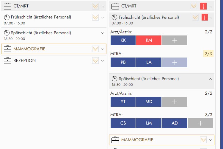
Task: Click double-chevron icon on left MAMMOGRAFIE row
Action: (x=95, y=49)
